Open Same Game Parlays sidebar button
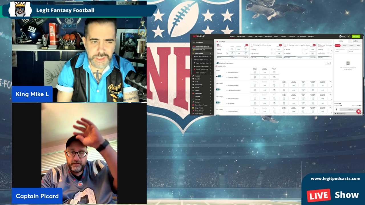This screenshot has width=365, height=205. [202, 46]
